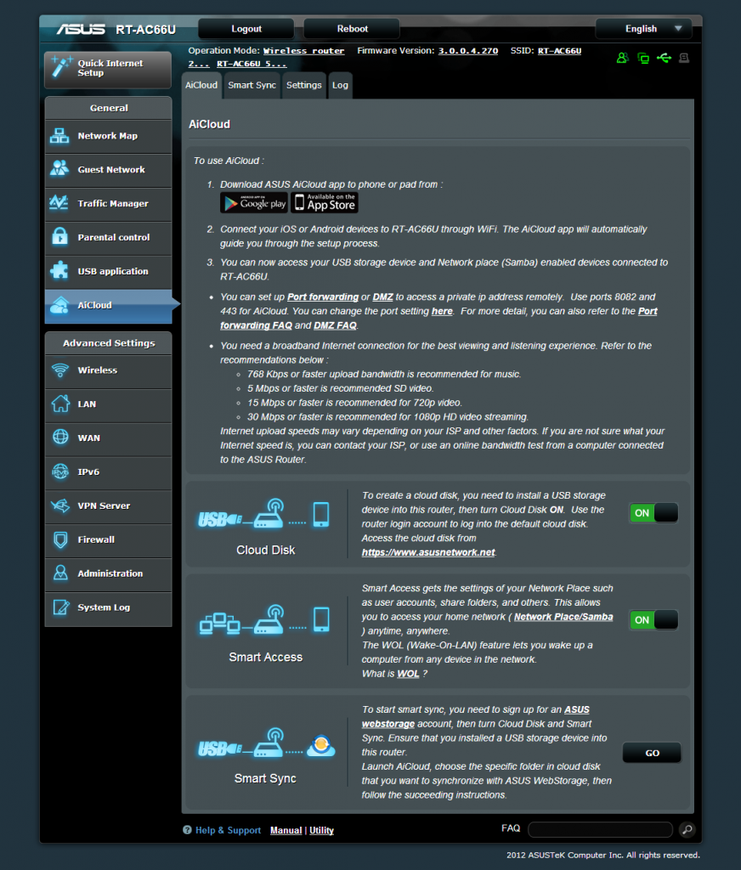
Task: Open Traffic Manager page
Action: tap(108, 204)
